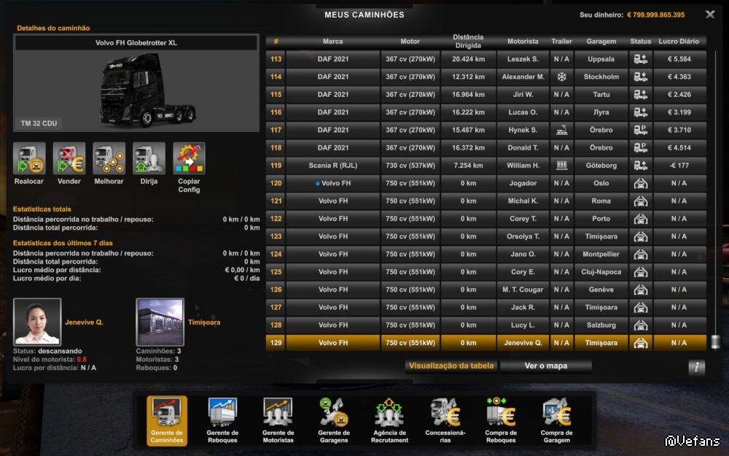Click the Copiar Config icon
The height and width of the screenshot is (456, 729).
pyautogui.click(x=190, y=158)
